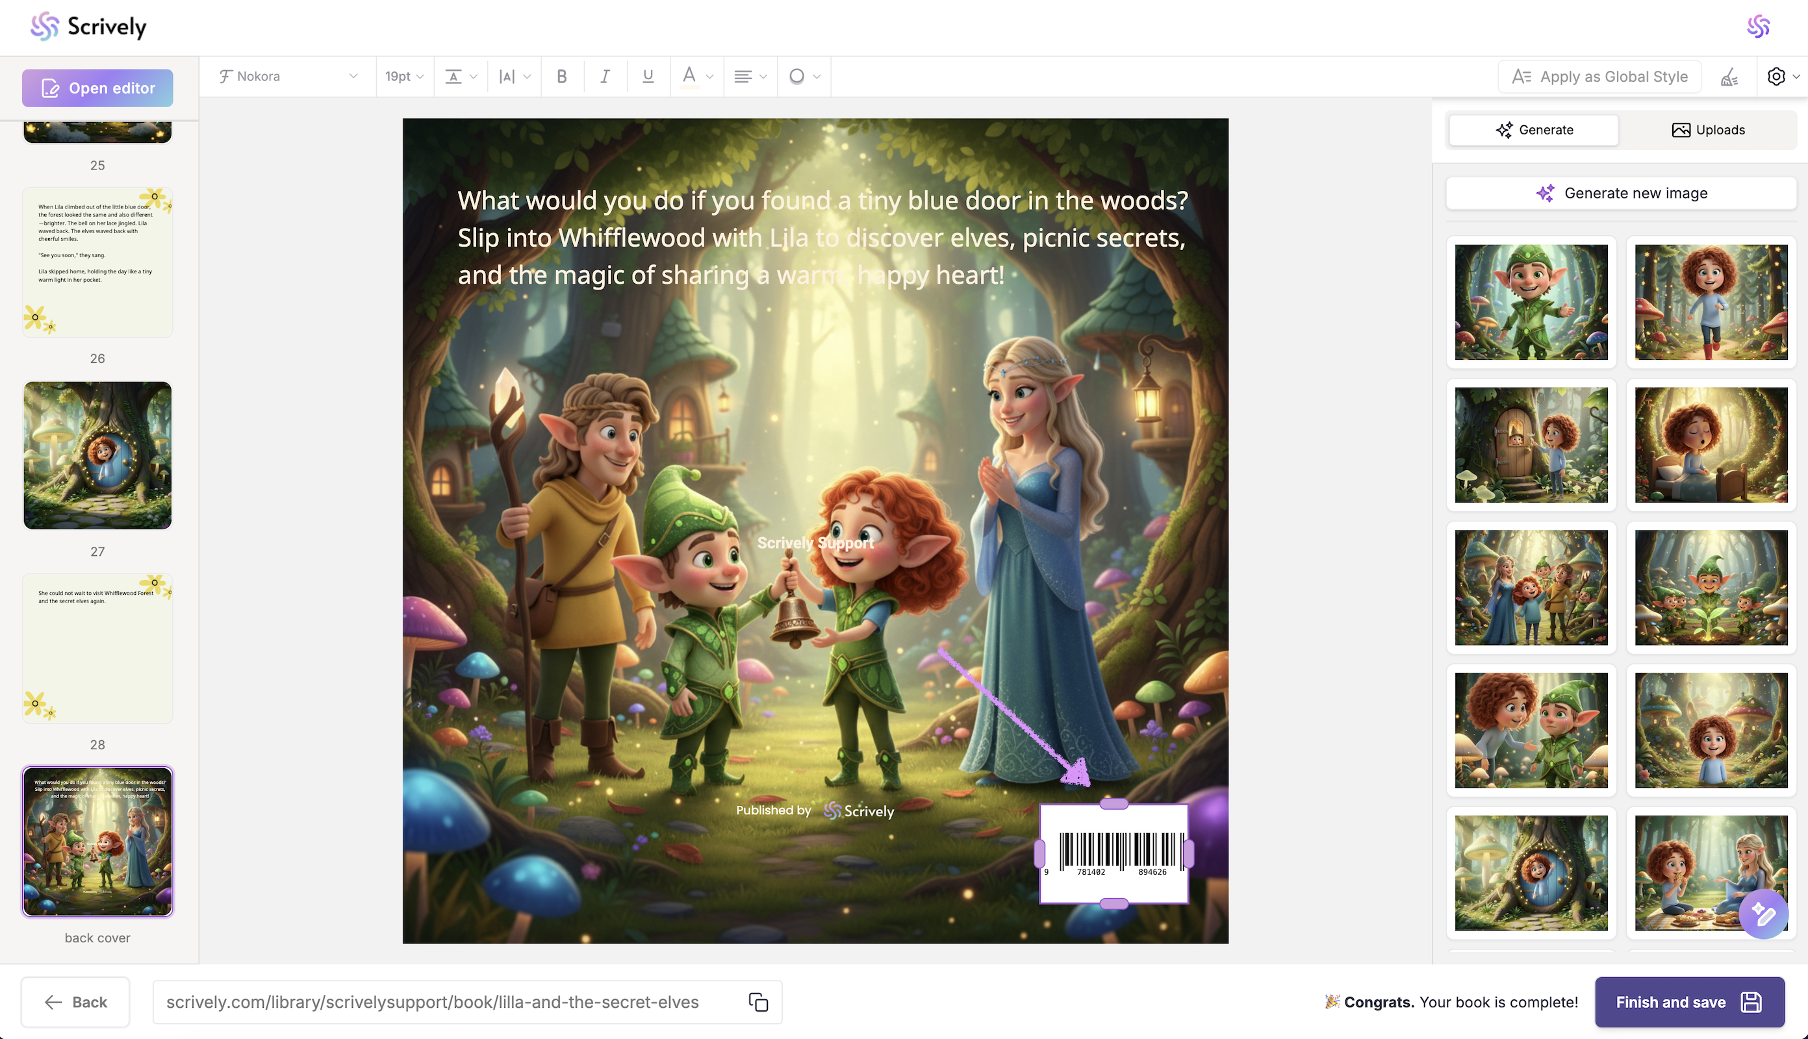Click the Finish and save button
This screenshot has width=1808, height=1039.
[x=1689, y=1002]
